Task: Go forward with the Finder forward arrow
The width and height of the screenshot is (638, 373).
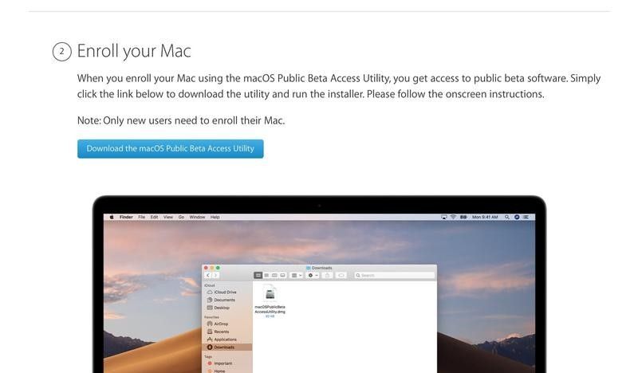Action: click(x=215, y=276)
